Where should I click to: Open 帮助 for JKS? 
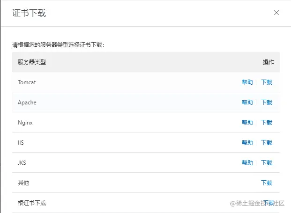click(x=247, y=163)
